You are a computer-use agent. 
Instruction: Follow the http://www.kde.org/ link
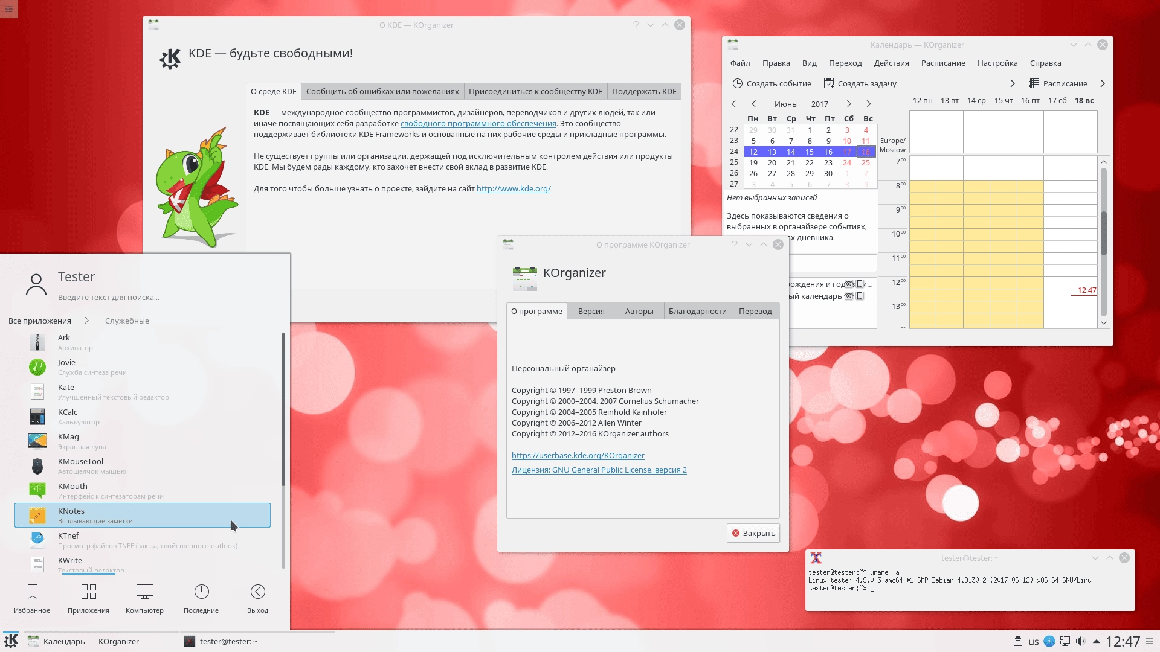point(514,188)
